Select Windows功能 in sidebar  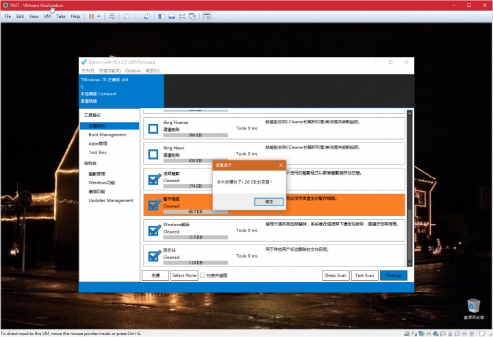(102, 182)
